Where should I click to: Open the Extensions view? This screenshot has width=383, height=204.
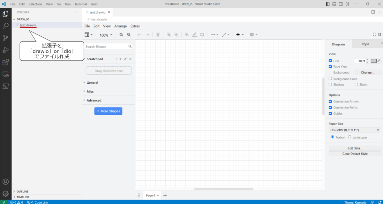(x=5, y=62)
